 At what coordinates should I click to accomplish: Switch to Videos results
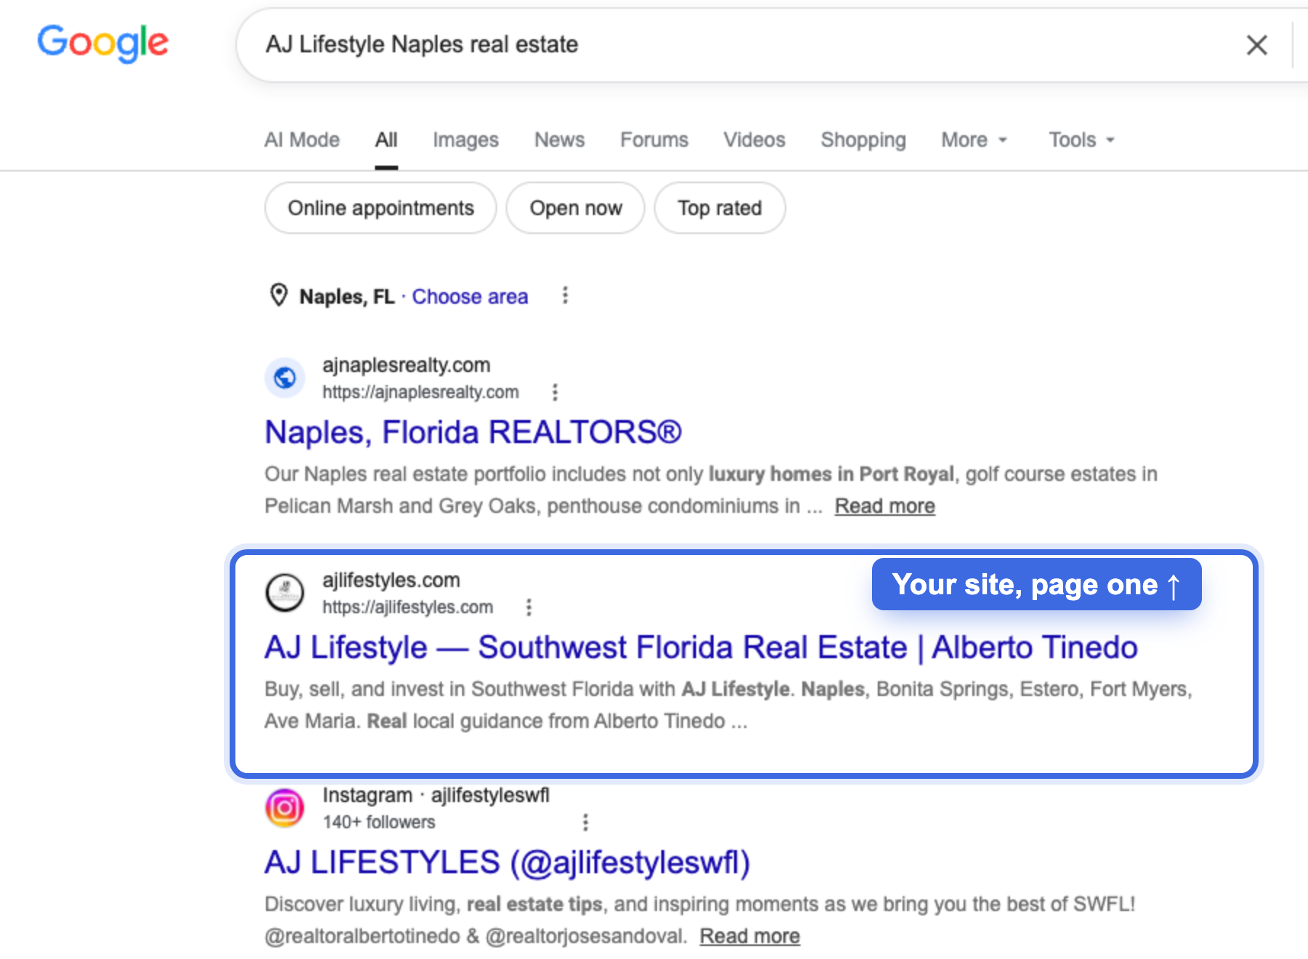pos(754,139)
